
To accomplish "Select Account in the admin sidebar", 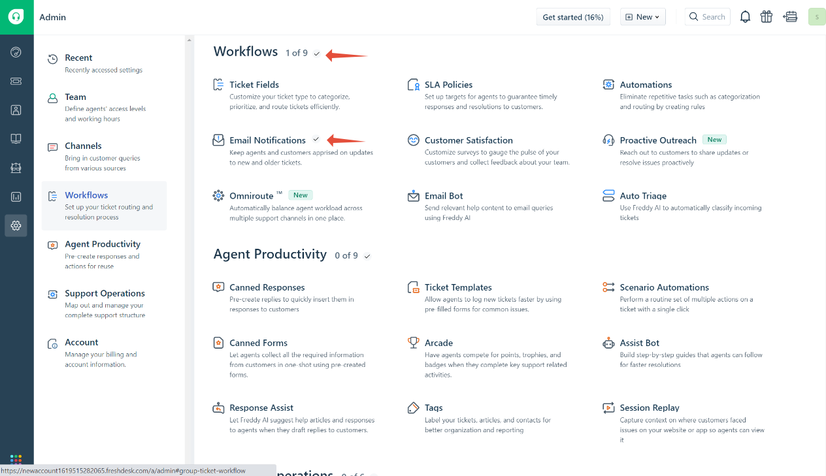I will [x=105, y=353].
